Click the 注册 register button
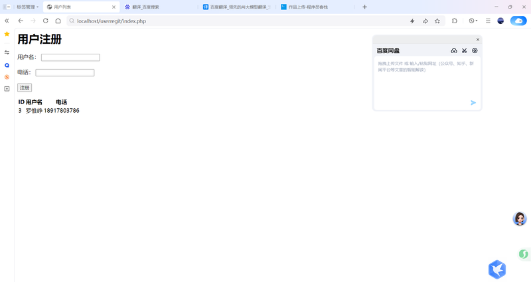Viewport: 531px width, 282px height. click(x=25, y=88)
